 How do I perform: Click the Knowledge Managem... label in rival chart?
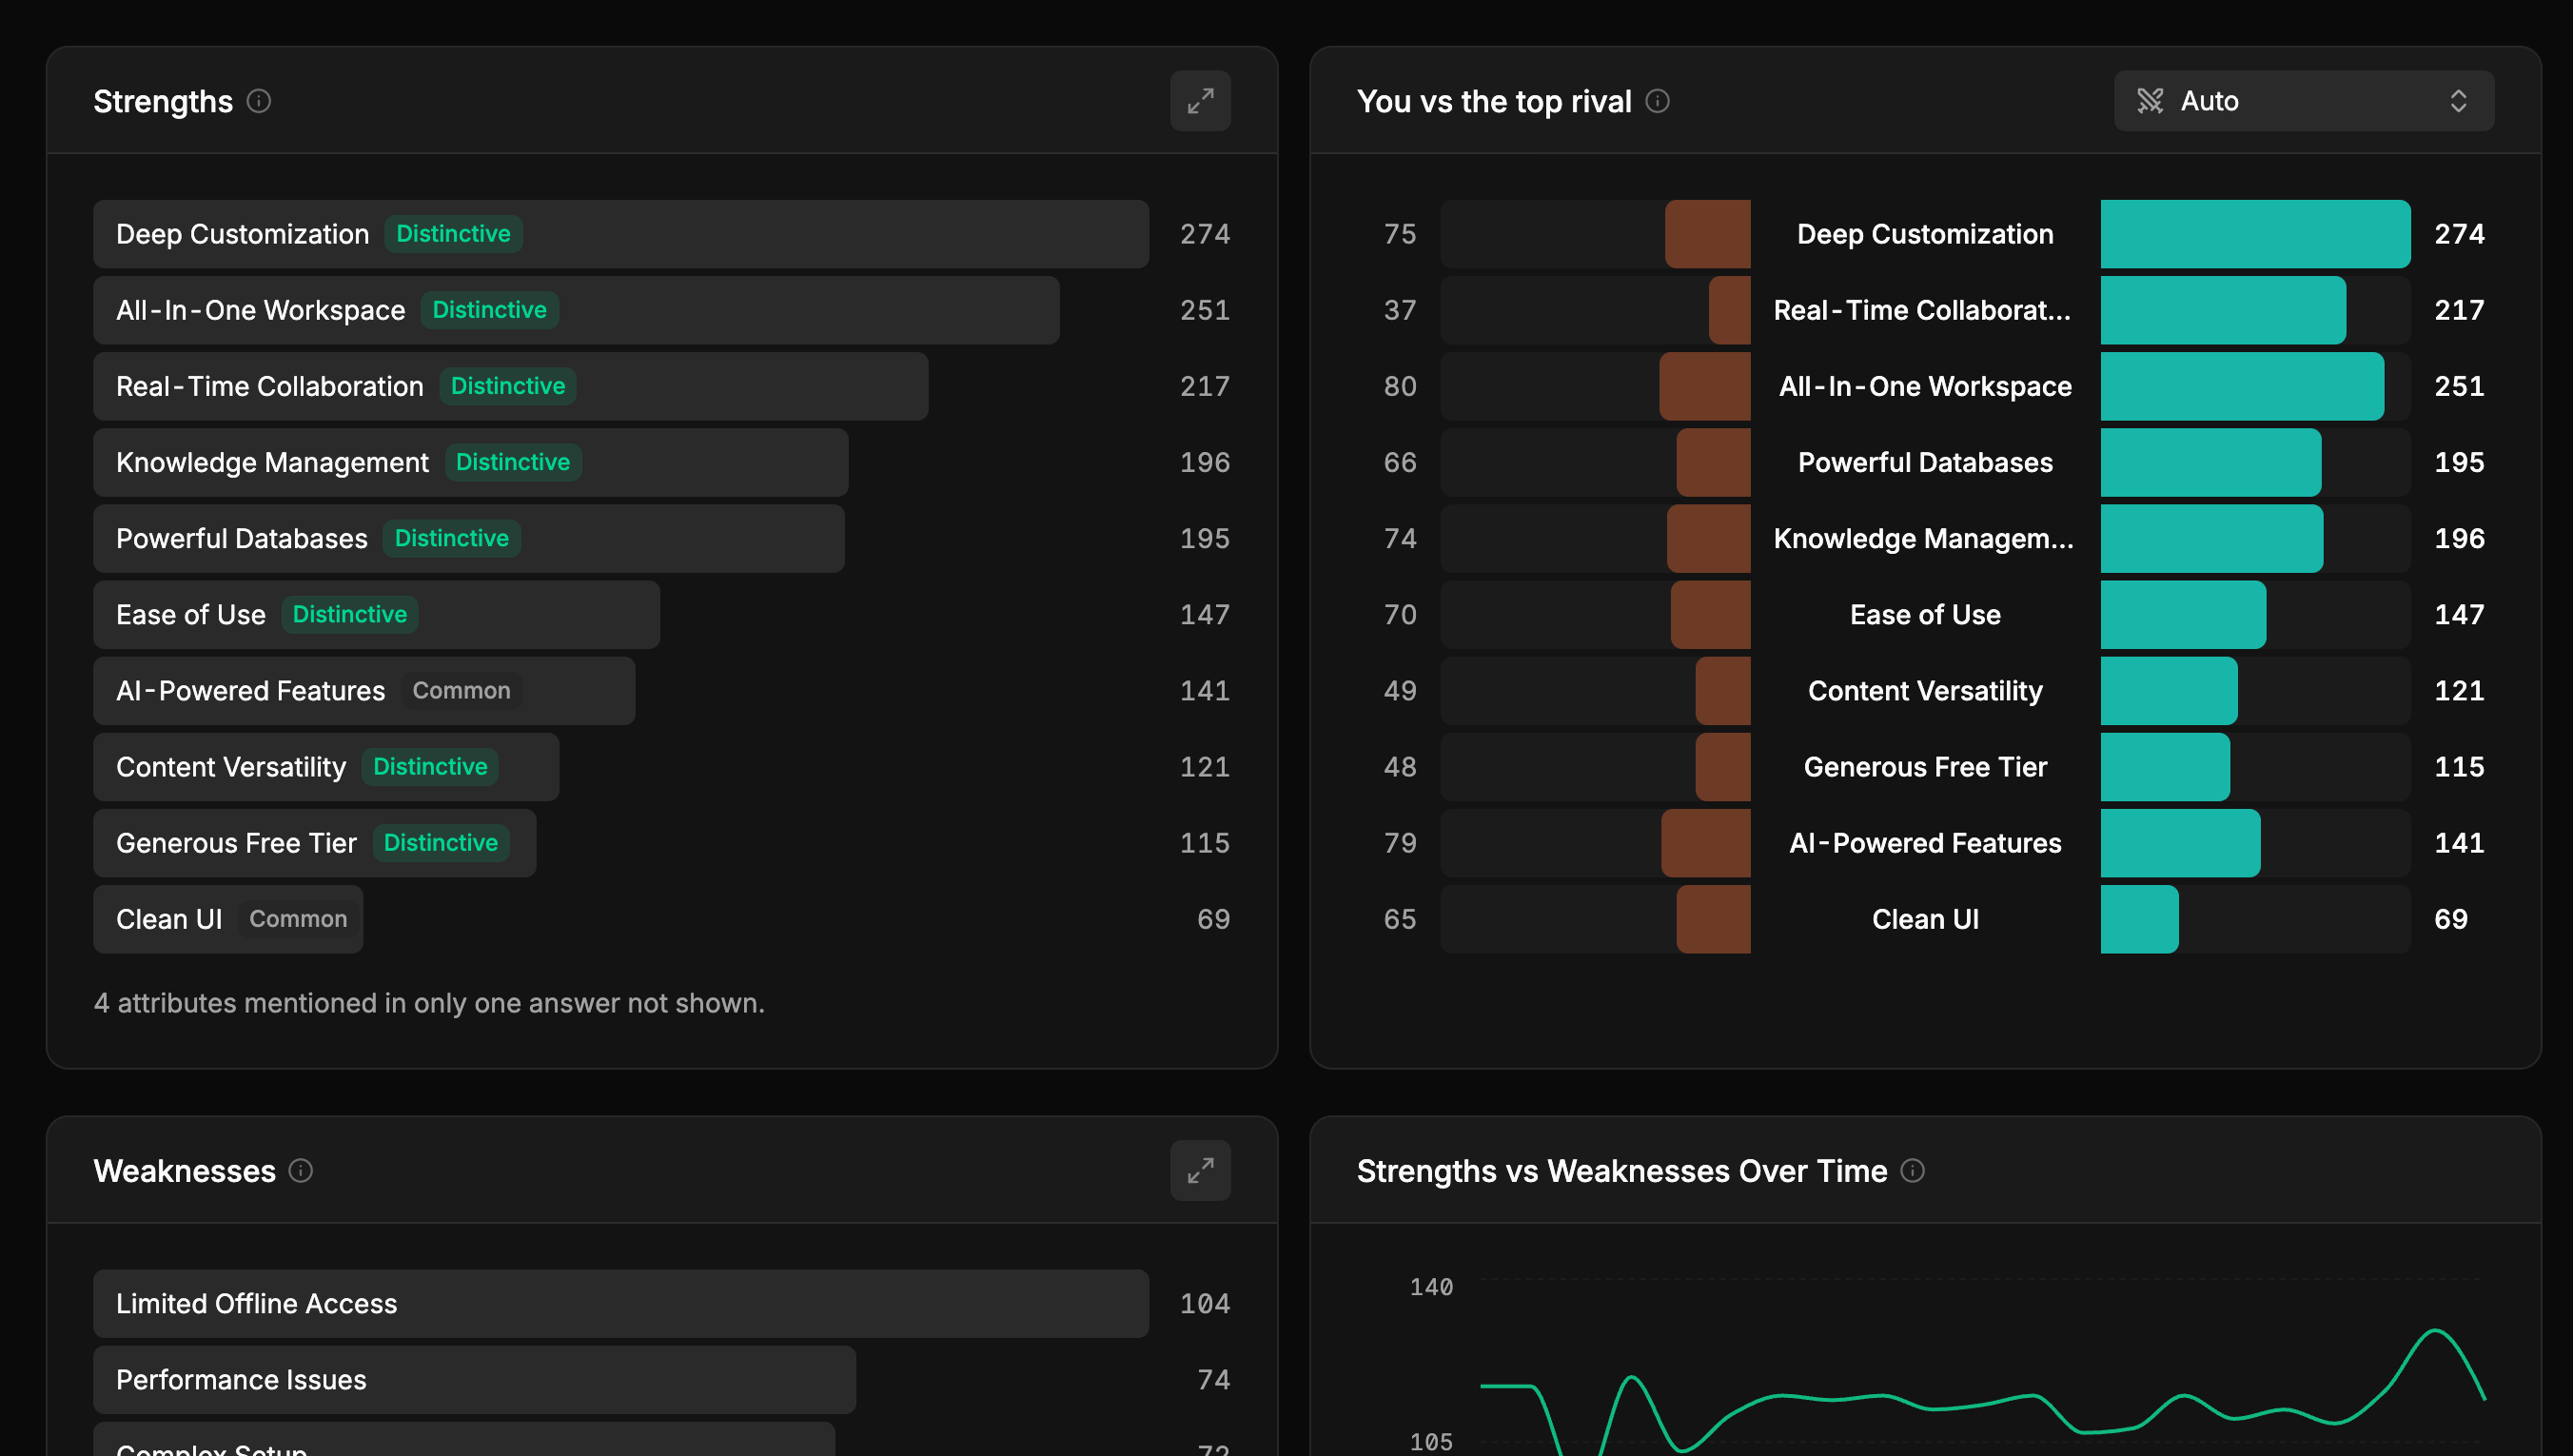[1923, 538]
